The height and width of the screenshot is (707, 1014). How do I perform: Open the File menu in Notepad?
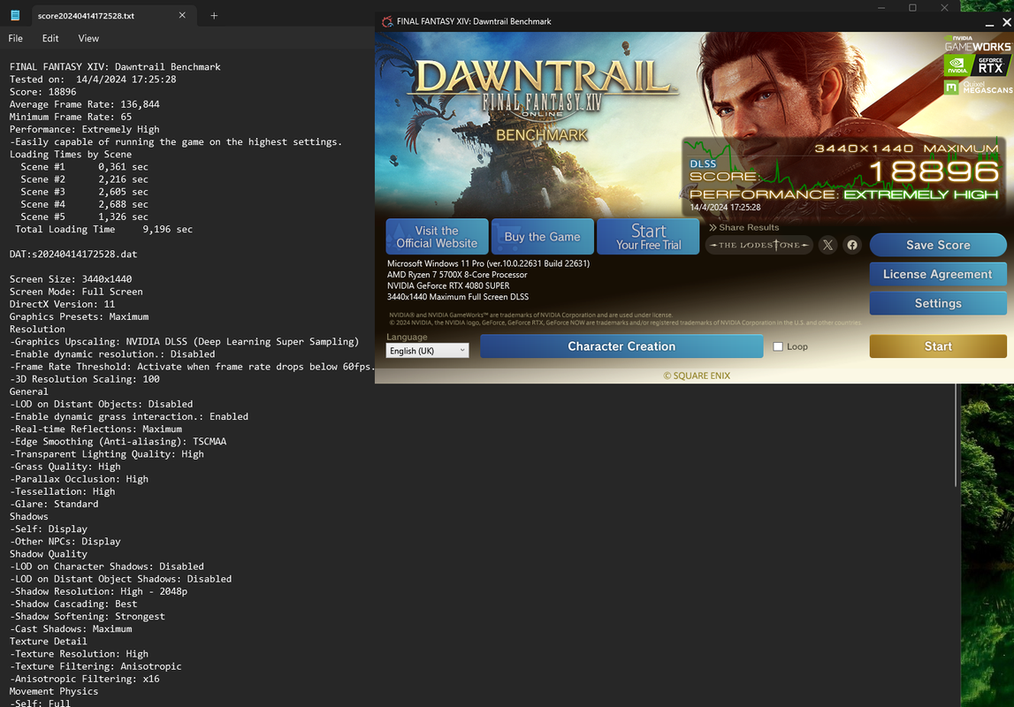coord(16,38)
